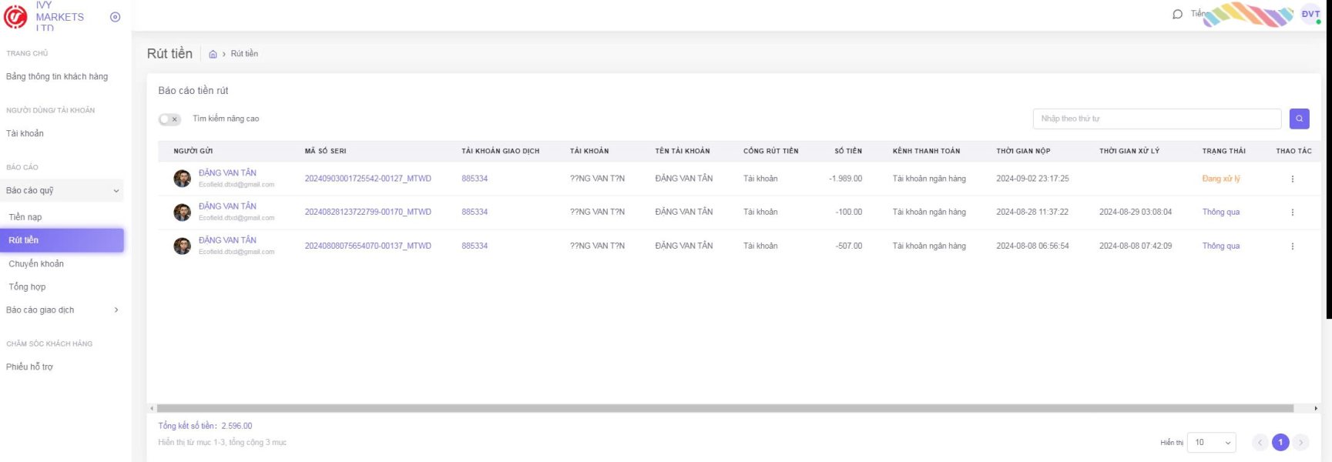Open the rows-per-page dropdown showing 10

[x=1211, y=443]
